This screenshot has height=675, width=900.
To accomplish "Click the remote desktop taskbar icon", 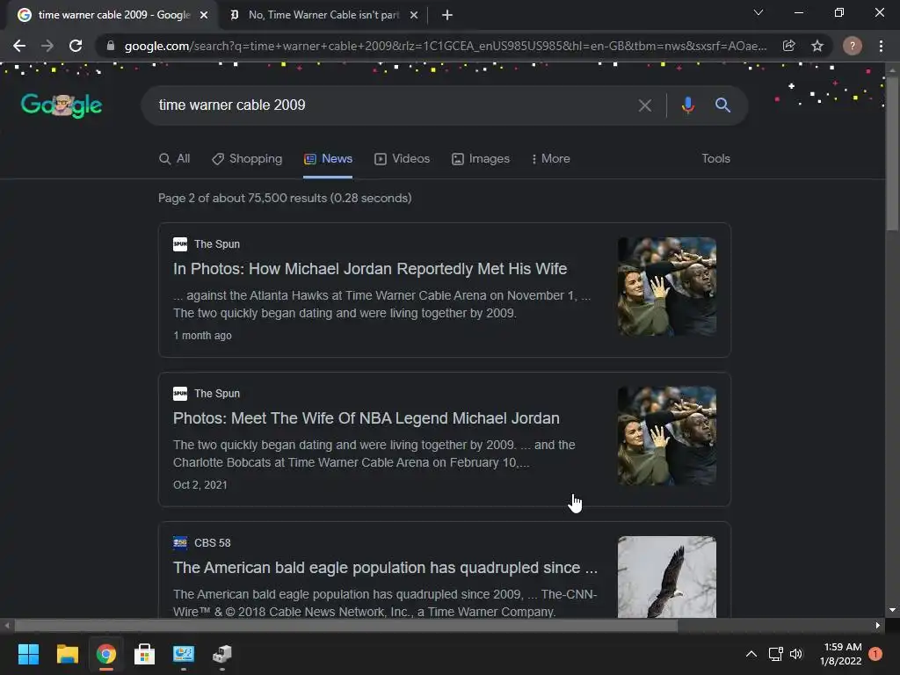I will coord(184,654).
